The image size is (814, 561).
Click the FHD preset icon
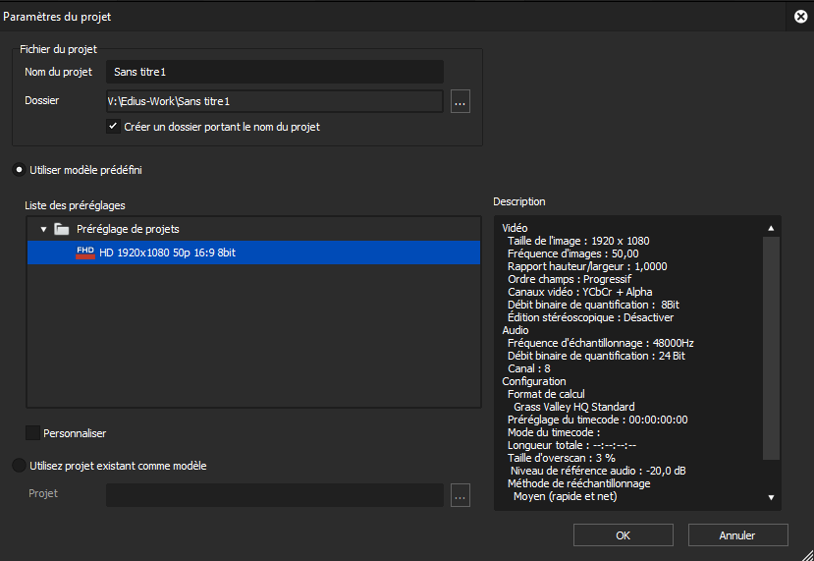(x=85, y=252)
